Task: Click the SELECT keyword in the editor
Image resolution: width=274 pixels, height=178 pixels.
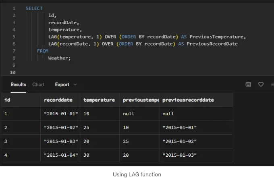Action: pyautogui.click(x=34, y=8)
